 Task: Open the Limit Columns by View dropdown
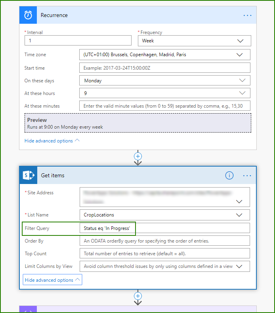pyautogui.click(x=165, y=266)
